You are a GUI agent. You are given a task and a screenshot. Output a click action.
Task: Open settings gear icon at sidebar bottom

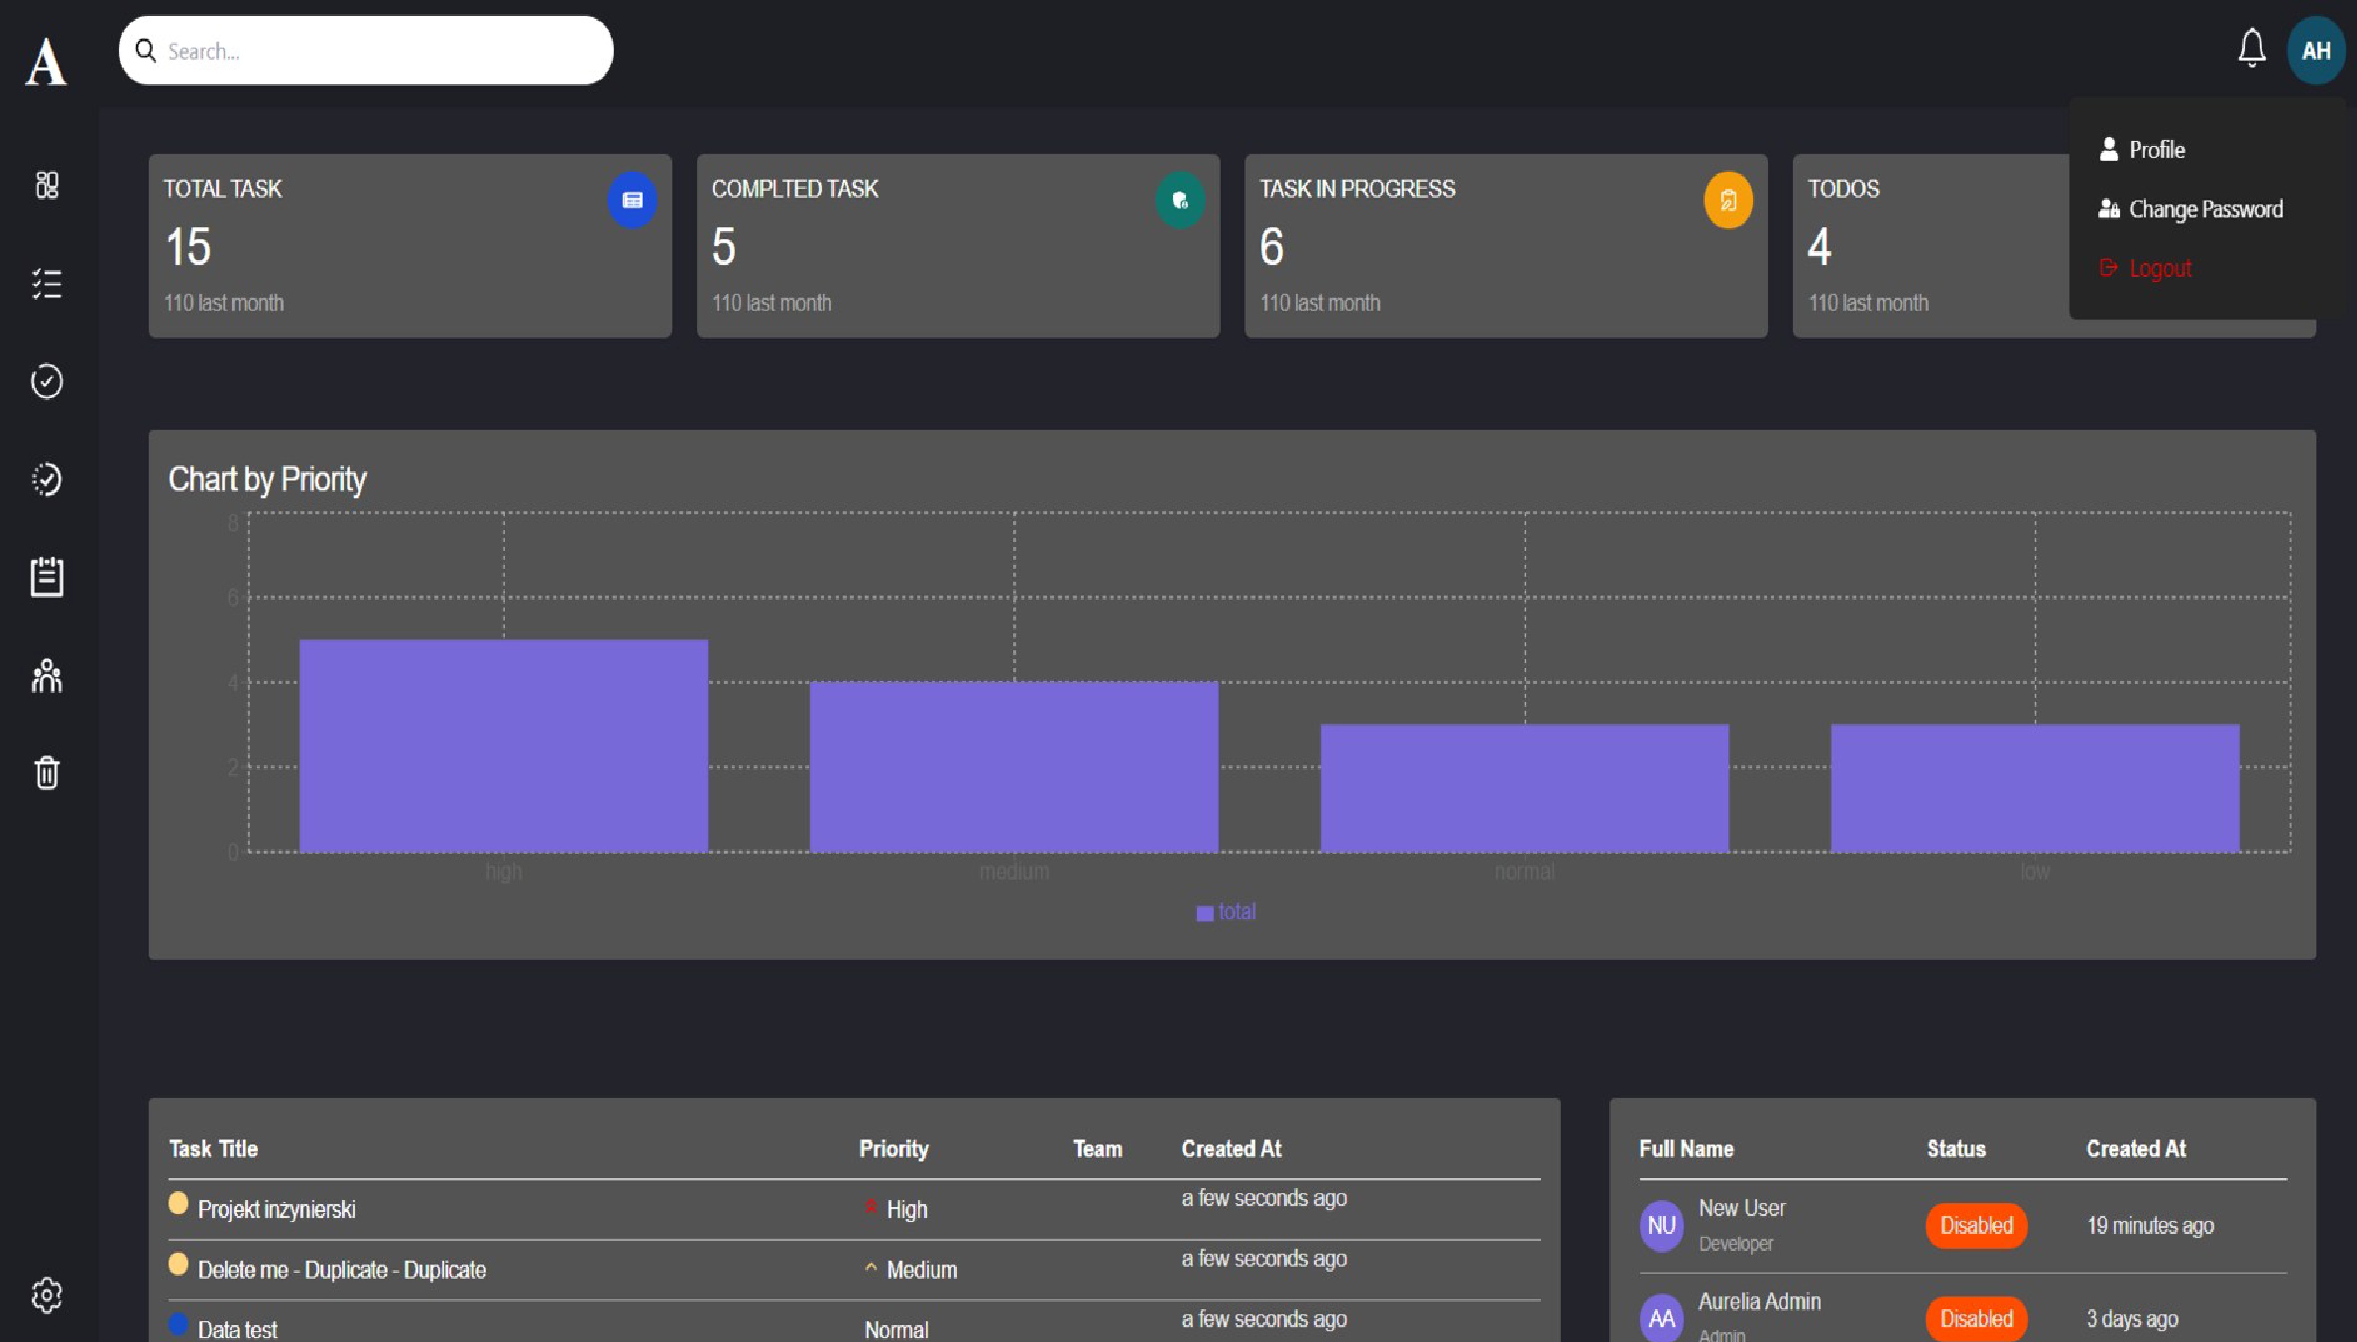(47, 1295)
